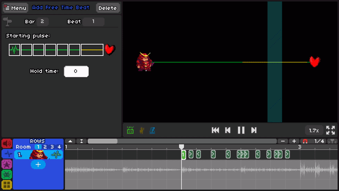Click the Hold time input field
339x191 pixels.
76,71
